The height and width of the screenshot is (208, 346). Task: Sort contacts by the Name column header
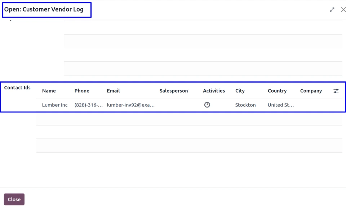[x=49, y=91]
